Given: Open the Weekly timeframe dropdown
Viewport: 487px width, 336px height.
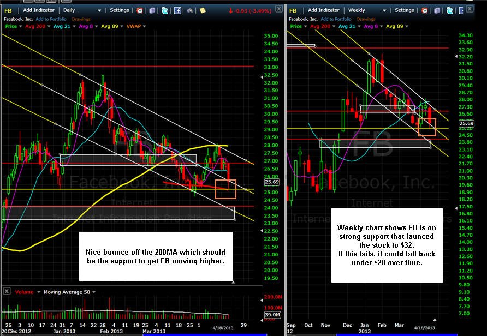Looking at the screenshot, I should click(384, 10).
